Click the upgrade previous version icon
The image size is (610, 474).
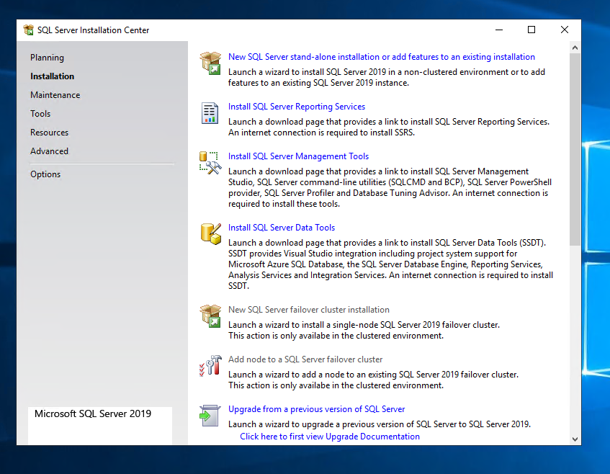click(x=210, y=416)
